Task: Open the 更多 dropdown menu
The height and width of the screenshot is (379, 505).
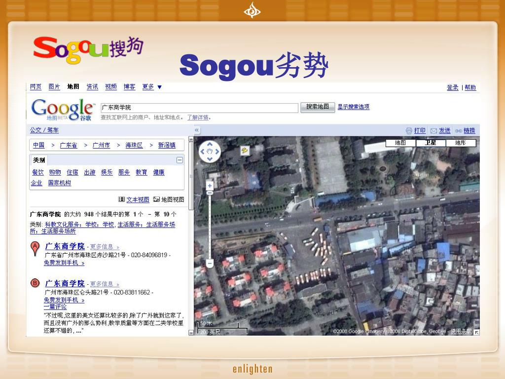Action: tap(152, 87)
